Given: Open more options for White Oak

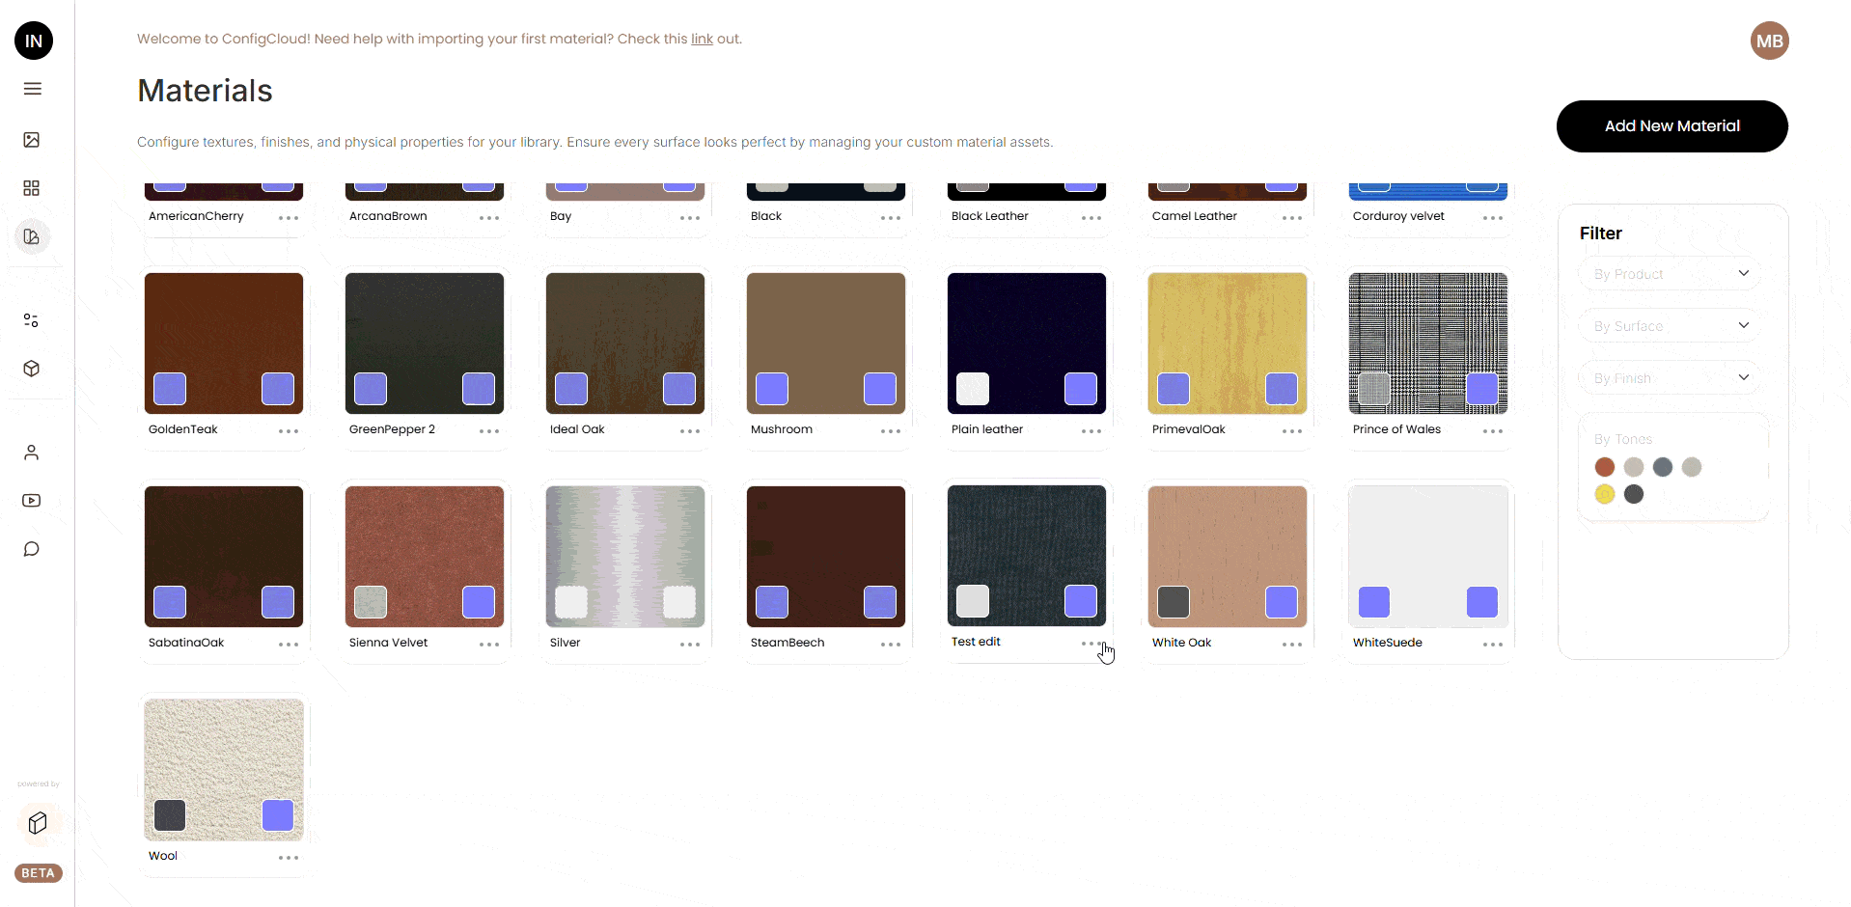Looking at the screenshot, I should [1292, 645].
